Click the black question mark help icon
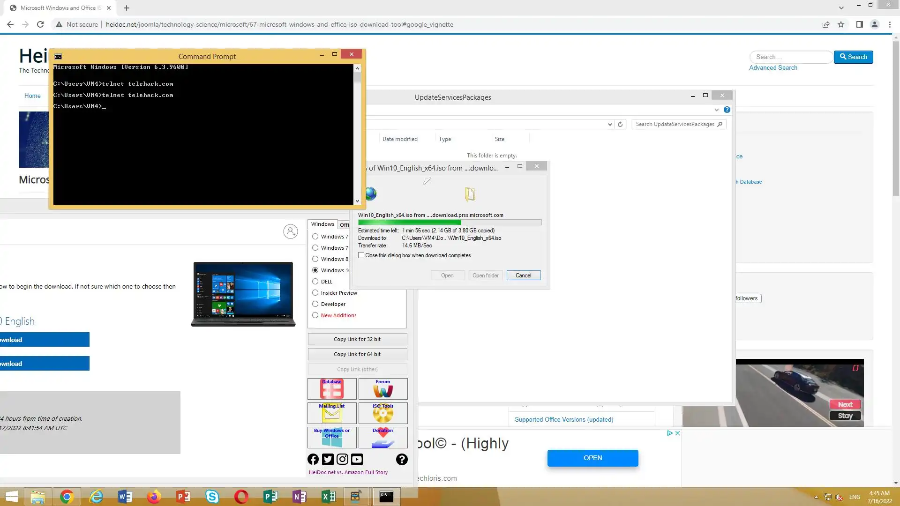 tap(402, 460)
